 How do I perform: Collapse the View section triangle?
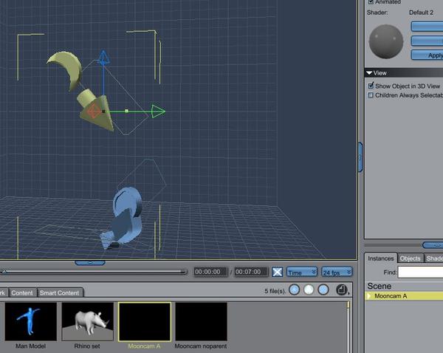tap(369, 73)
